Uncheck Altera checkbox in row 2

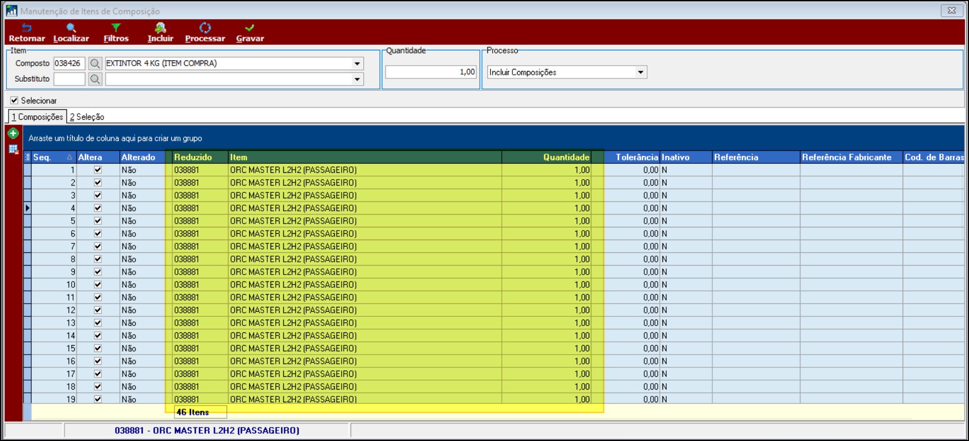click(x=98, y=183)
